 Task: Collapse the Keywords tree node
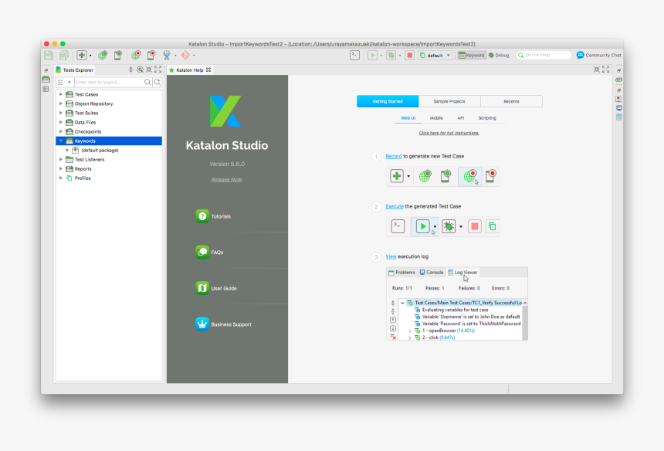click(x=61, y=141)
